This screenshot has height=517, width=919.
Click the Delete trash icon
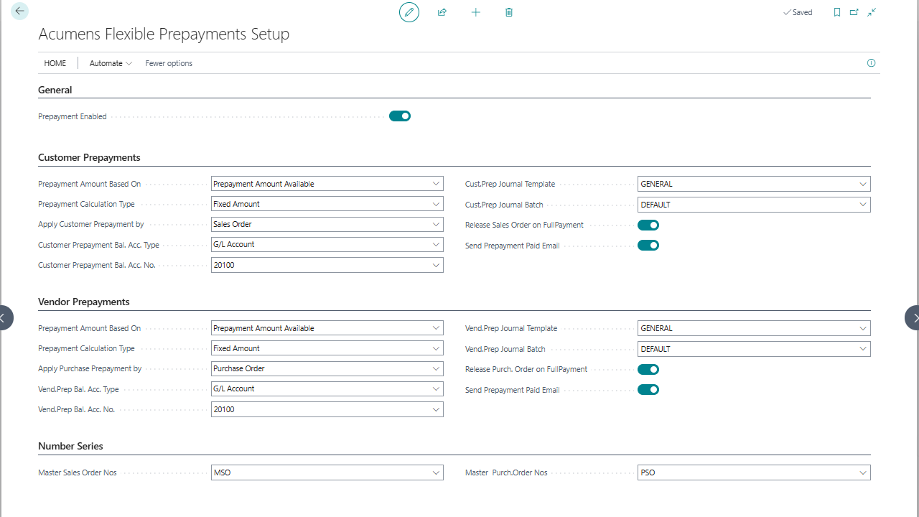(x=508, y=12)
